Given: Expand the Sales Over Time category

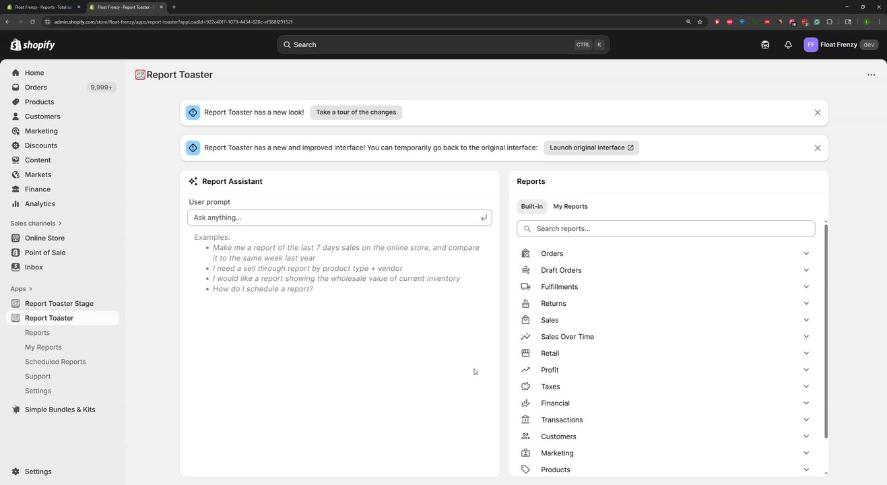Looking at the screenshot, I should pos(806,337).
